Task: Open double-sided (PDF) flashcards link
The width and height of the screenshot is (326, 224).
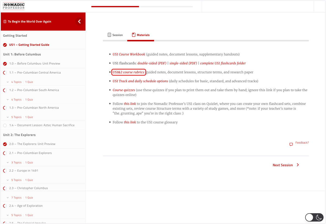Action: [152, 63]
